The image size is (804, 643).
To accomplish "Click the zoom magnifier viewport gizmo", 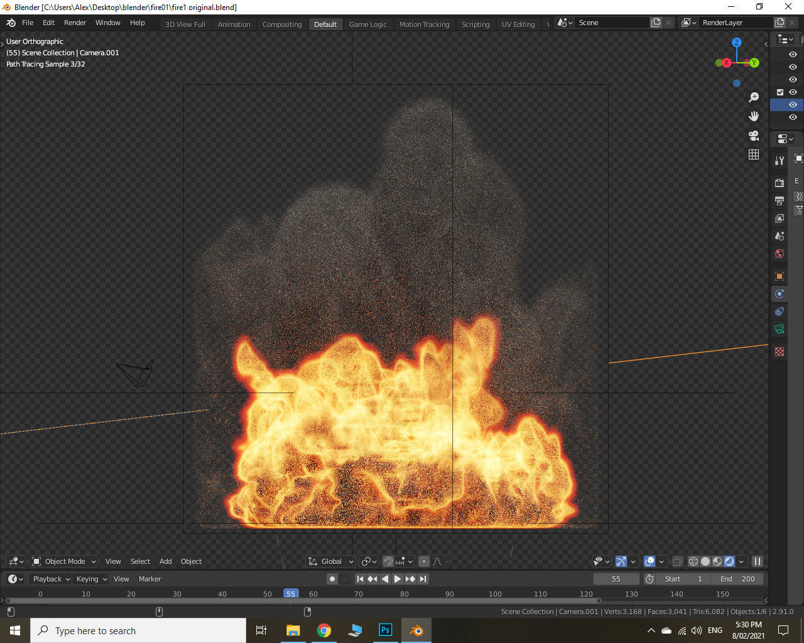I will (x=754, y=98).
